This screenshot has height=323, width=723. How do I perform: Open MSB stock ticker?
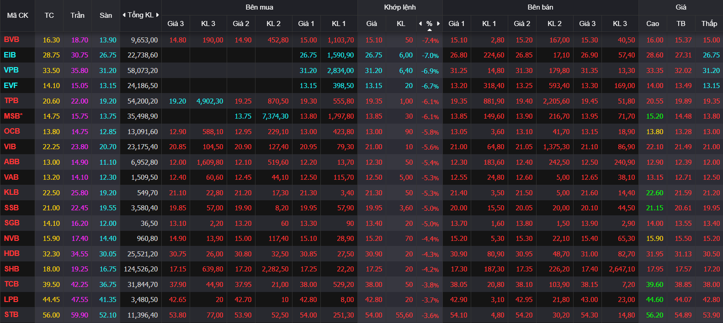pyautogui.click(x=12, y=116)
